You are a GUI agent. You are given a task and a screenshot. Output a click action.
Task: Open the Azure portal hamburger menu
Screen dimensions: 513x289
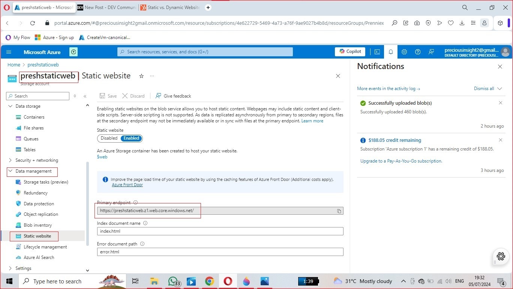click(x=9, y=52)
